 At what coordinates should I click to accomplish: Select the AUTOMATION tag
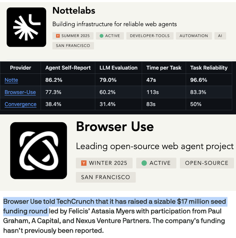tap(194, 36)
